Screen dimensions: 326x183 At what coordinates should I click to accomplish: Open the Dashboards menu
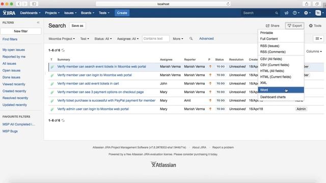click(x=31, y=13)
